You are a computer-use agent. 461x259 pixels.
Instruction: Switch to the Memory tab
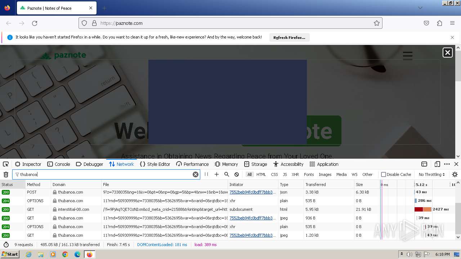coord(226,164)
